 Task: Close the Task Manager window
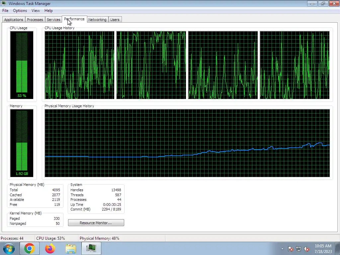tap(334, 3)
